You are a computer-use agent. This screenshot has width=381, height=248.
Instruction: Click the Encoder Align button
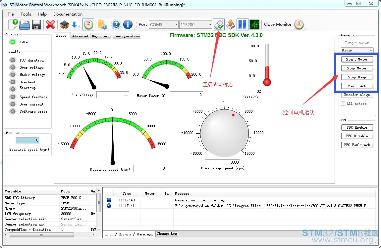pos(357,95)
